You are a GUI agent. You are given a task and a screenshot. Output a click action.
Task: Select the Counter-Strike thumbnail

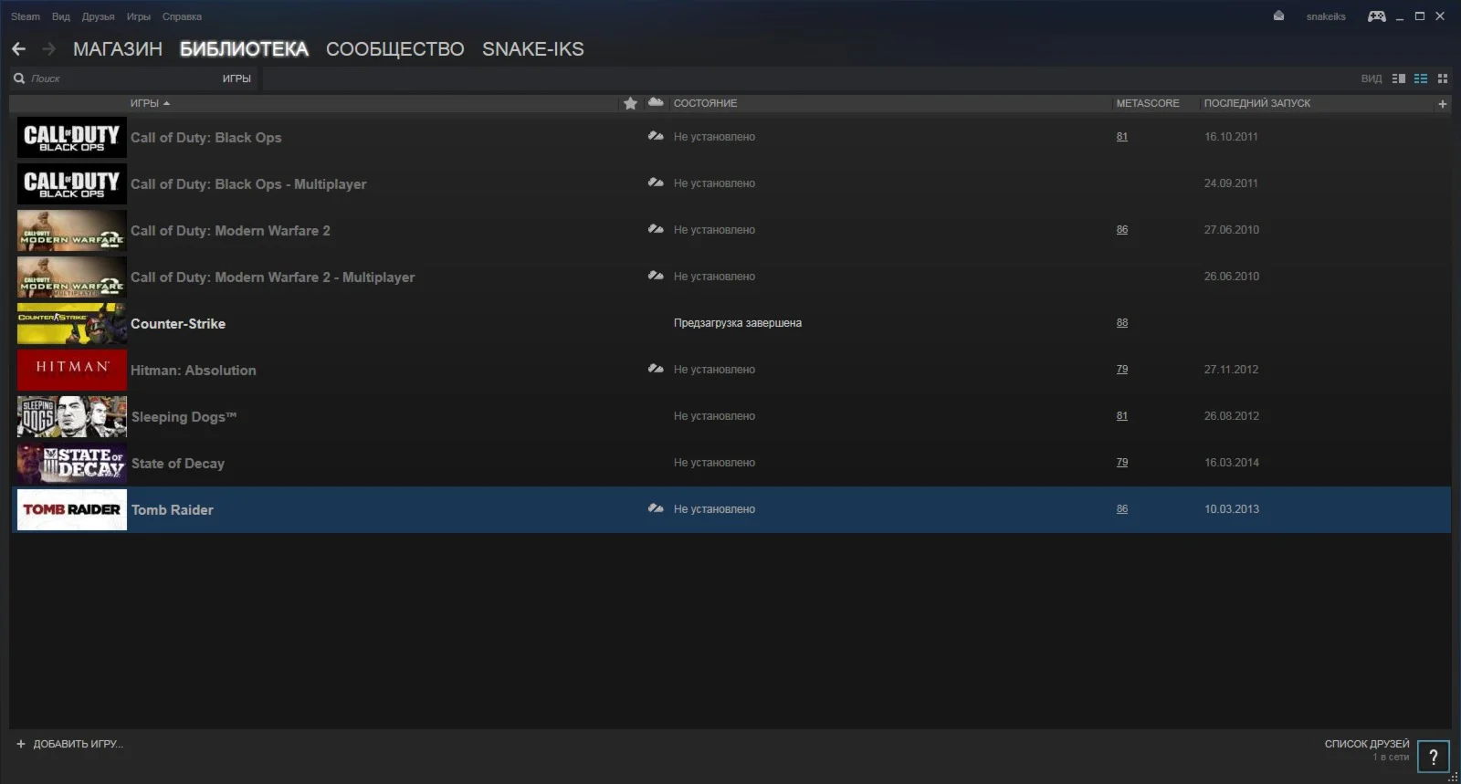pos(72,323)
